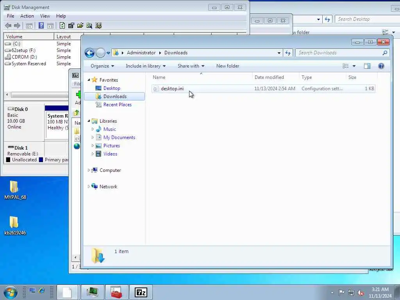Switch to Disk Management circuit-board taskbar button
The image size is (400, 300).
pos(92,292)
